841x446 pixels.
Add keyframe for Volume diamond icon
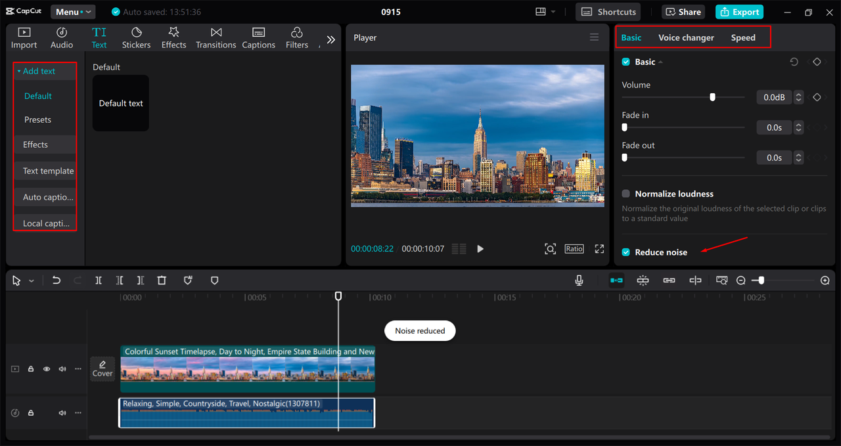coord(817,97)
